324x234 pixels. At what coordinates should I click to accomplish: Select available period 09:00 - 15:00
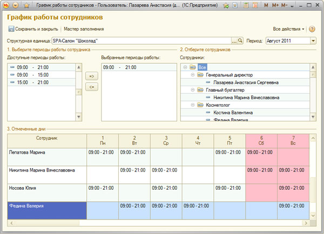pos(42,75)
